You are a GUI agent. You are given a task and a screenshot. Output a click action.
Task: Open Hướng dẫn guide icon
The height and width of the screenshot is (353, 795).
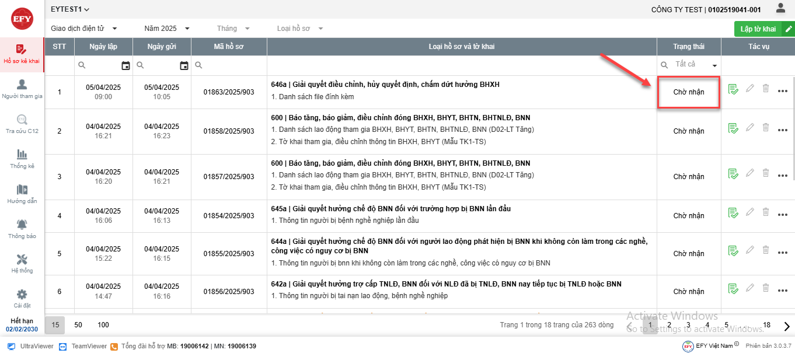tap(22, 194)
